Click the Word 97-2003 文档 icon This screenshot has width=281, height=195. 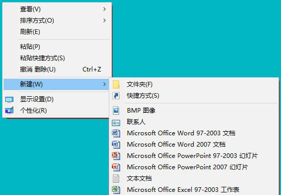pyautogui.click(x=116, y=133)
